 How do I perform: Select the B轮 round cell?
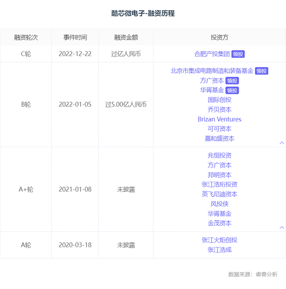26,104
